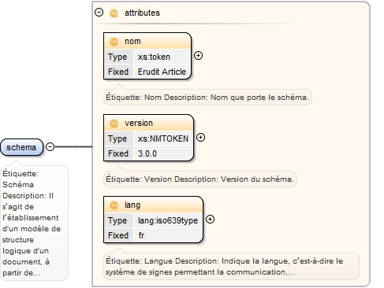This screenshot has width=384, height=288.
Task: Select the schema element box
Action: pos(21,147)
